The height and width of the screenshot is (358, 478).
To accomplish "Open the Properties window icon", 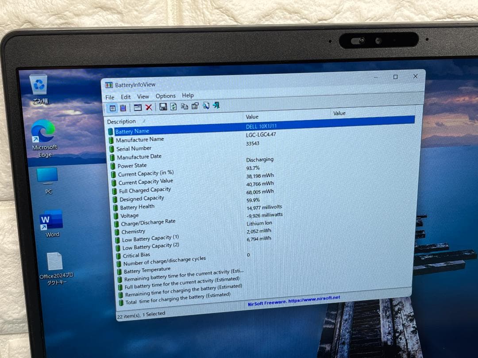I will pos(137,107).
